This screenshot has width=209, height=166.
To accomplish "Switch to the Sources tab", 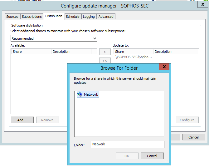I will [x=12, y=17].
